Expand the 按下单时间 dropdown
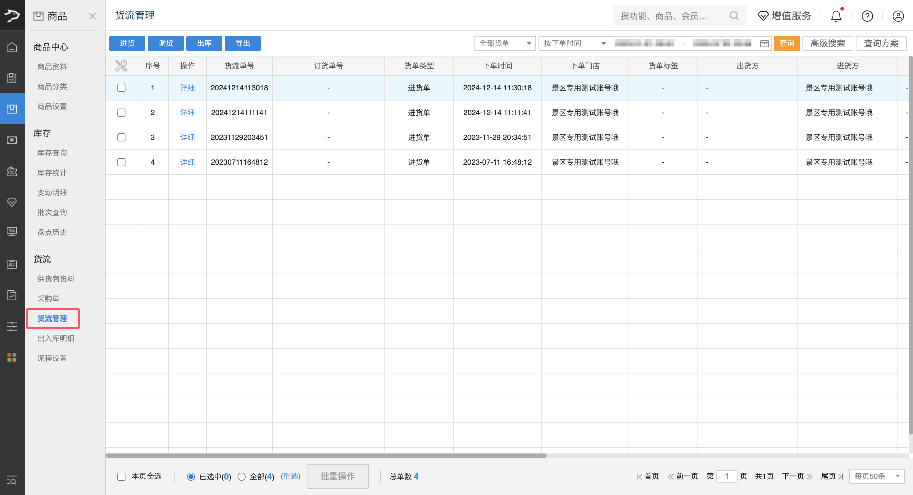913x495 pixels. point(574,43)
